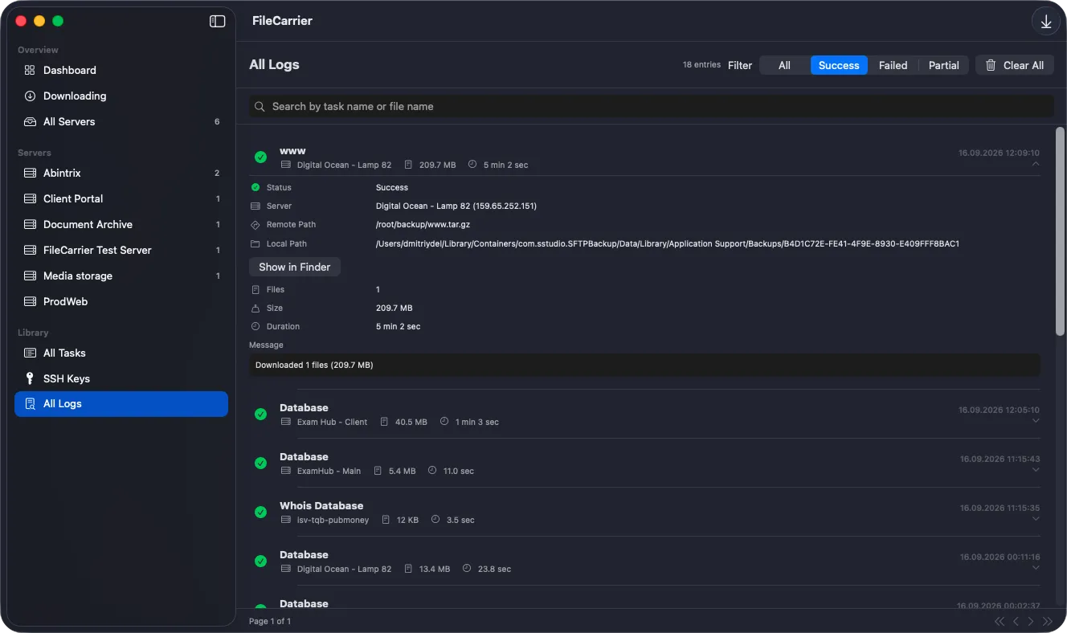Select the Document Archive server
Viewport: 1067px width, 633px height.
[x=121, y=224]
